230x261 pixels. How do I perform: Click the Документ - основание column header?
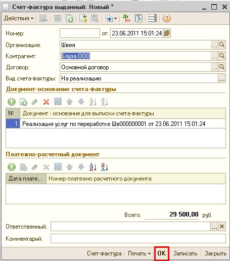point(123,113)
